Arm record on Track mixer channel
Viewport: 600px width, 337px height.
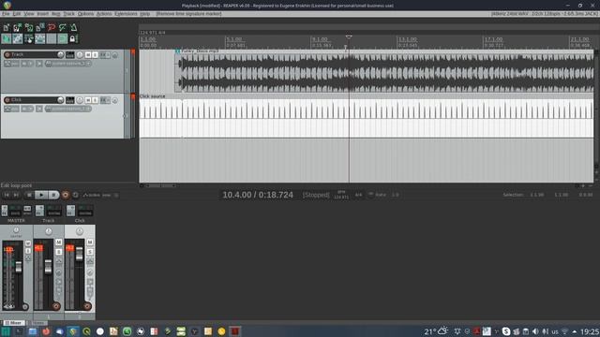[x=56, y=306]
